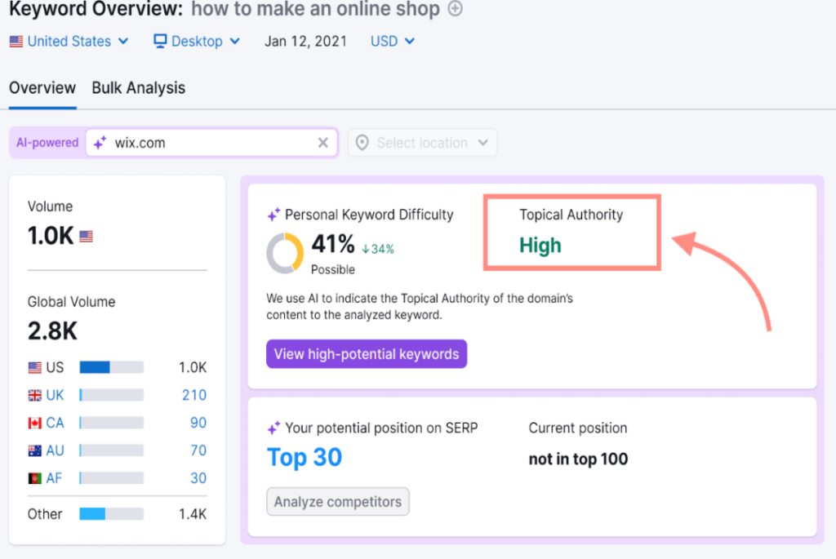Click View high-potential keywords button
The image size is (836, 559).
pos(366,354)
